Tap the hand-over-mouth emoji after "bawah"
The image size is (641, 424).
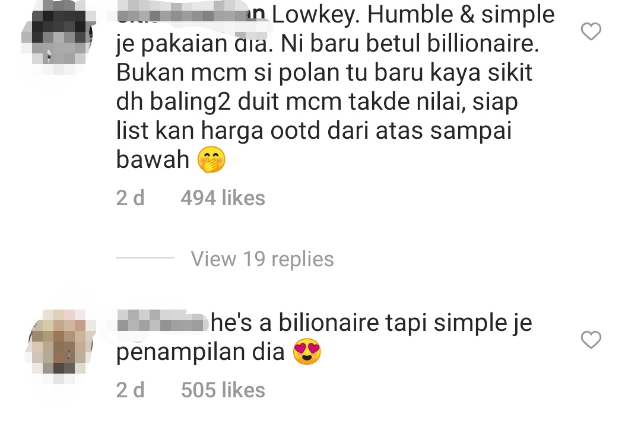[211, 160]
